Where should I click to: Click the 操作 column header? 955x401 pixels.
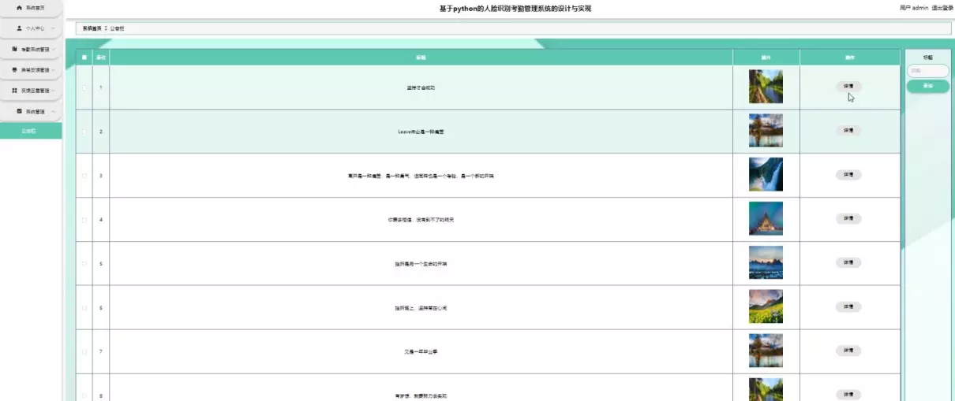pyautogui.click(x=848, y=58)
